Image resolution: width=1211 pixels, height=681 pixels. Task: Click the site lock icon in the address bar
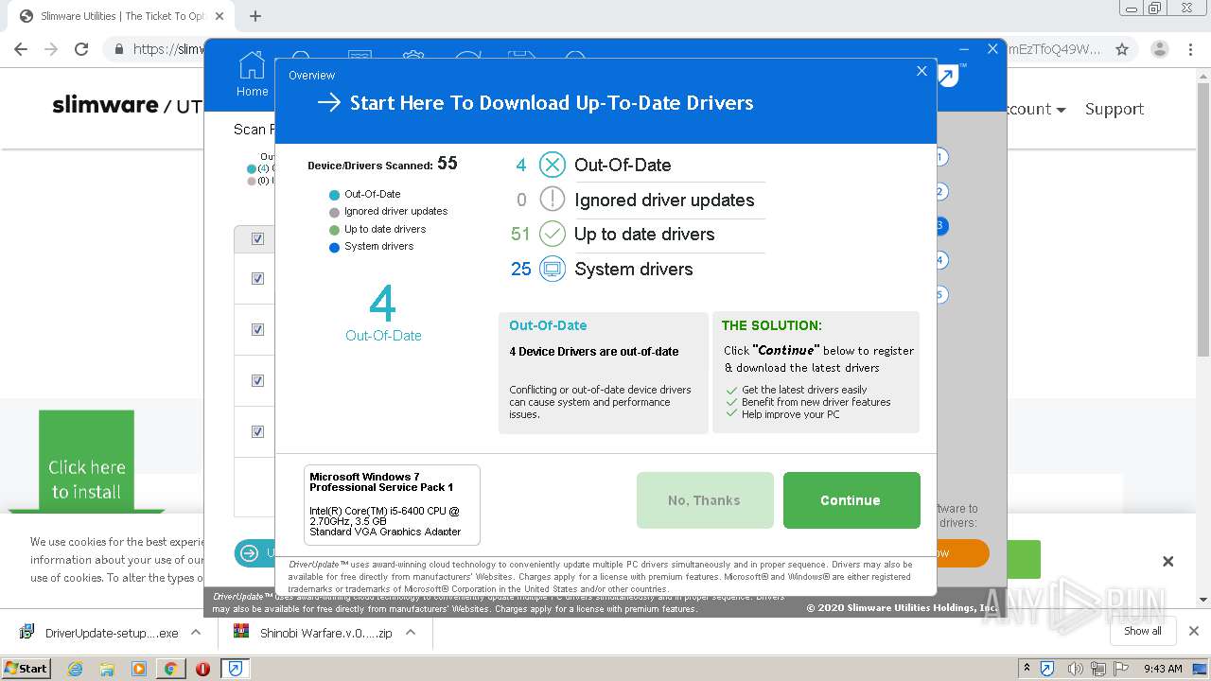pyautogui.click(x=119, y=49)
